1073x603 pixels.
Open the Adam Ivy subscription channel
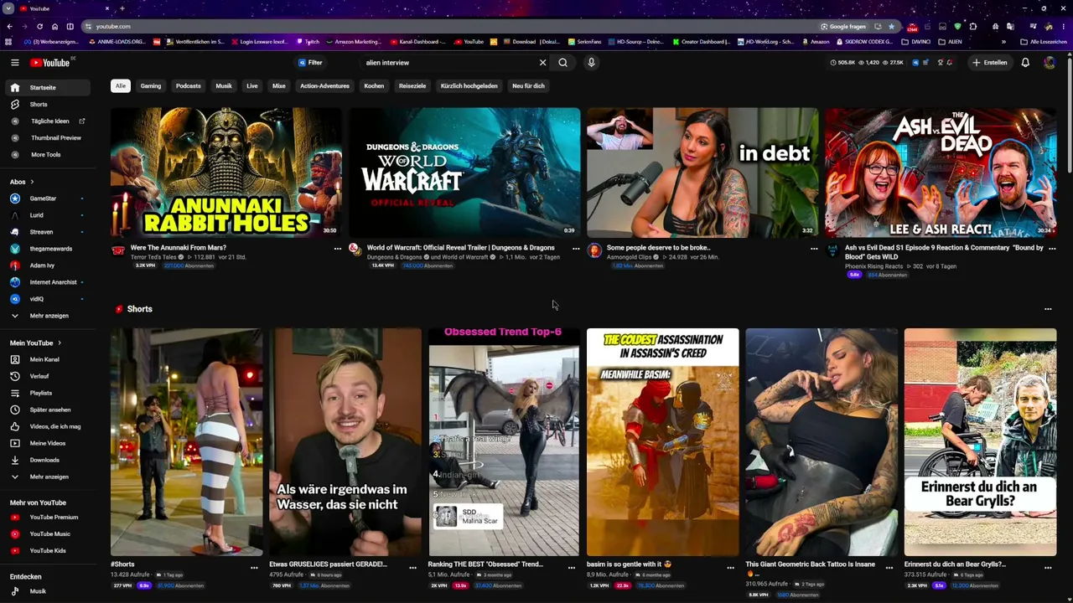point(48,265)
